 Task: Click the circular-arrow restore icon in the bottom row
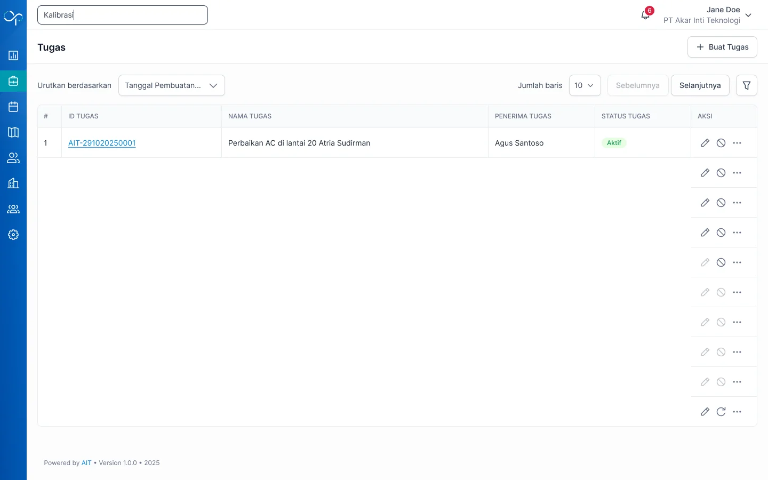click(x=721, y=412)
